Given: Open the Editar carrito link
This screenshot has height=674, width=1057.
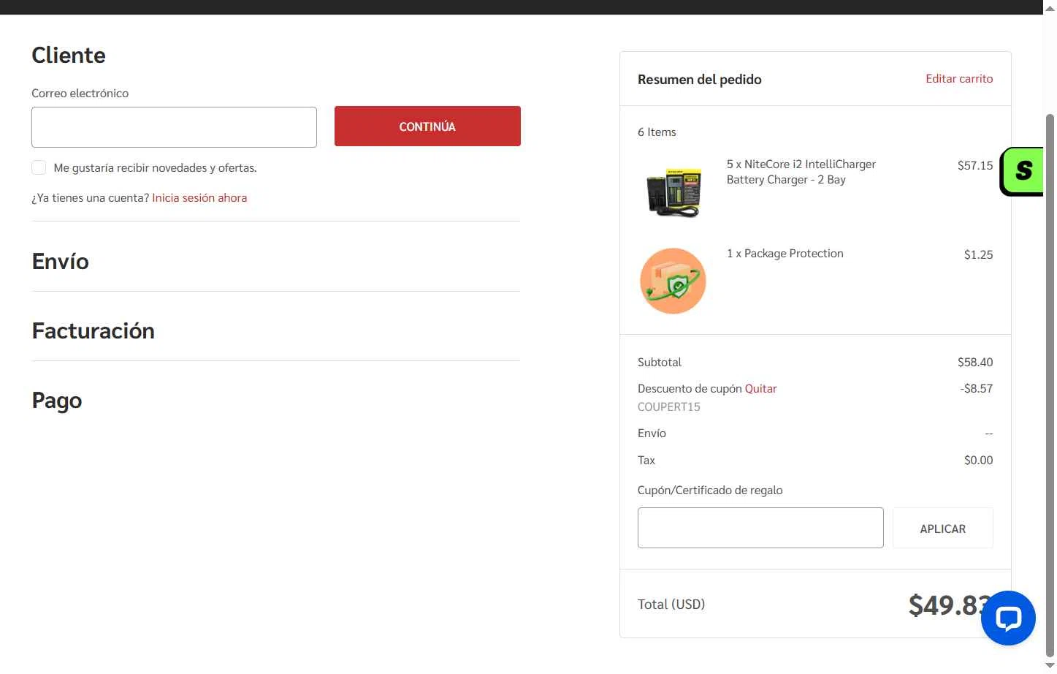Looking at the screenshot, I should pos(958,79).
